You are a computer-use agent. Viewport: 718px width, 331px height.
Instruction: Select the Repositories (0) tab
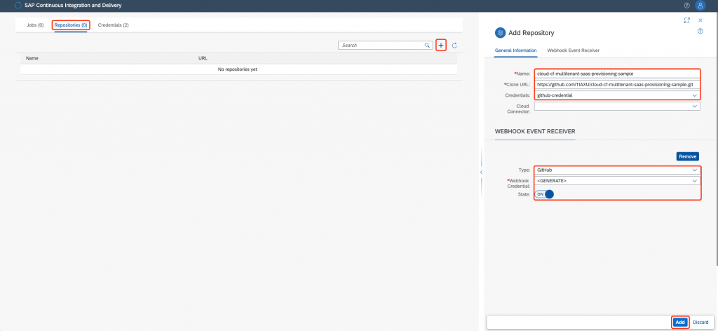pos(71,25)
